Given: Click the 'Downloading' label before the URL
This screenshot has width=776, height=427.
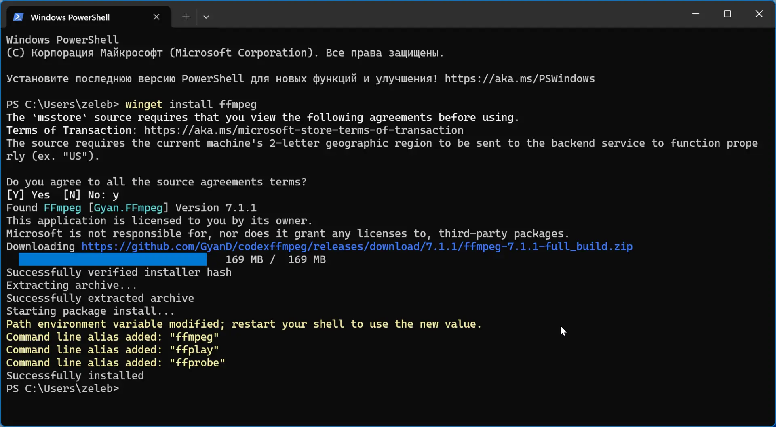Looking at the screenshot, I should click(x=41, y=247).
